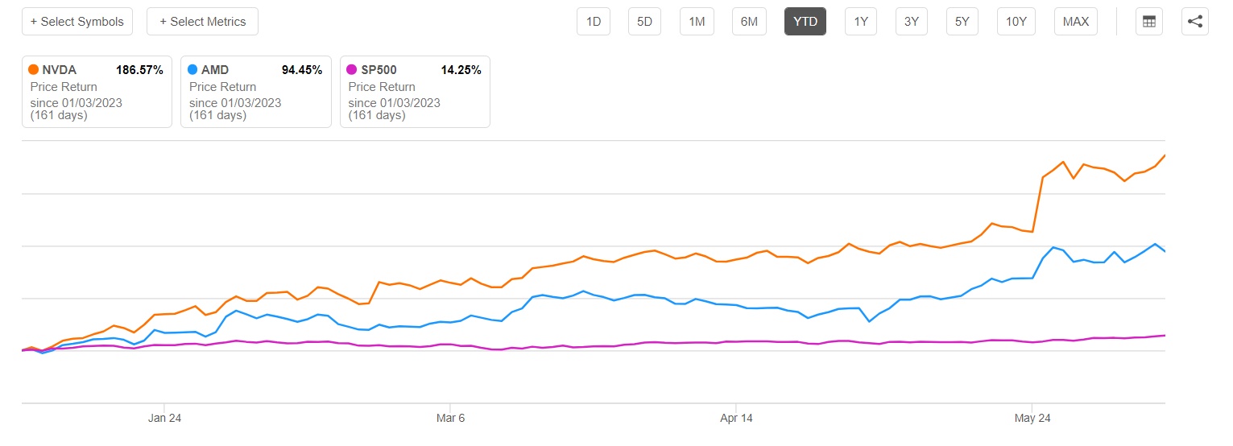Click the magenta SP500 color dot
1233x446 pixels.
351,70
